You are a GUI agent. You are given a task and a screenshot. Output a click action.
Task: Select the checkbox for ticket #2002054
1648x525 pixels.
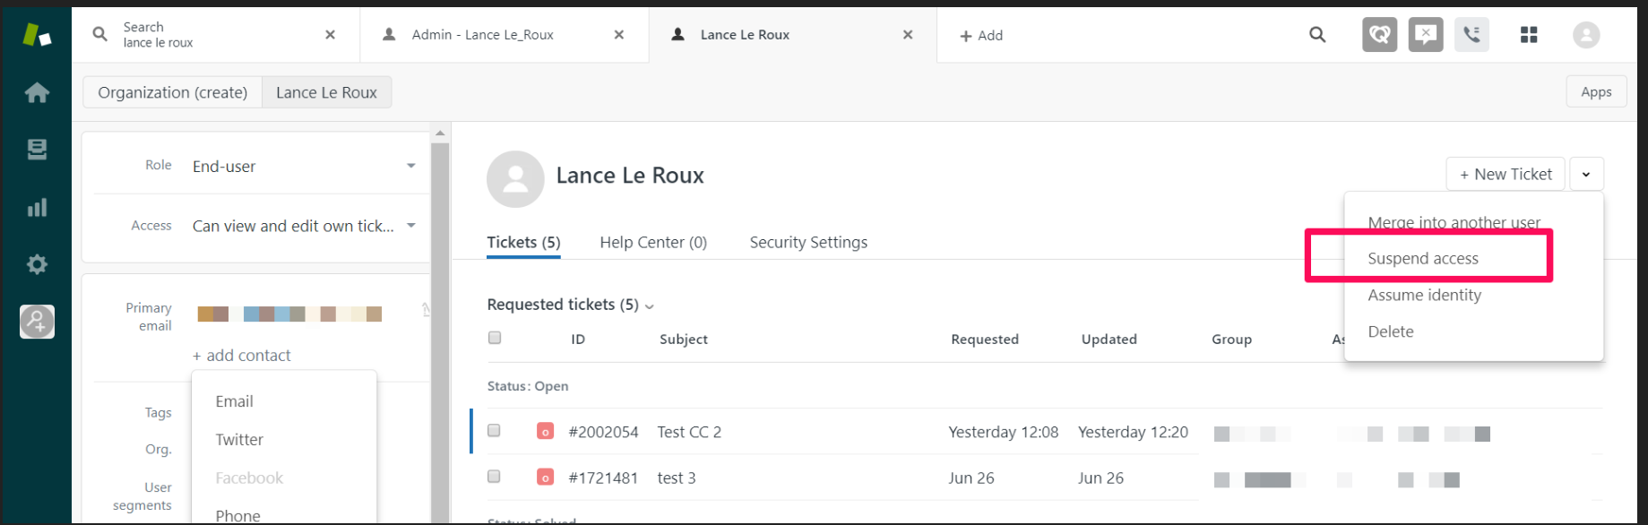point(494,431)
